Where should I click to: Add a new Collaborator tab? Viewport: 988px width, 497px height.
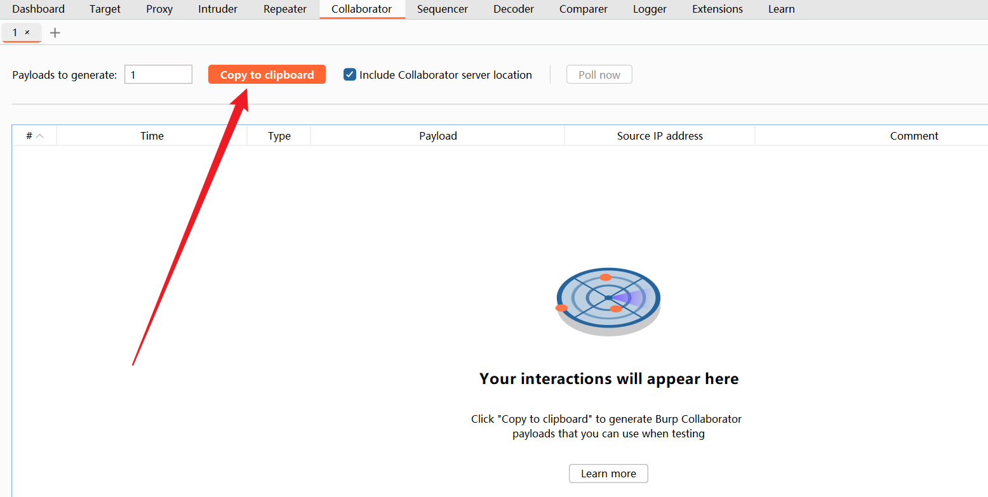tap(55, 33)
